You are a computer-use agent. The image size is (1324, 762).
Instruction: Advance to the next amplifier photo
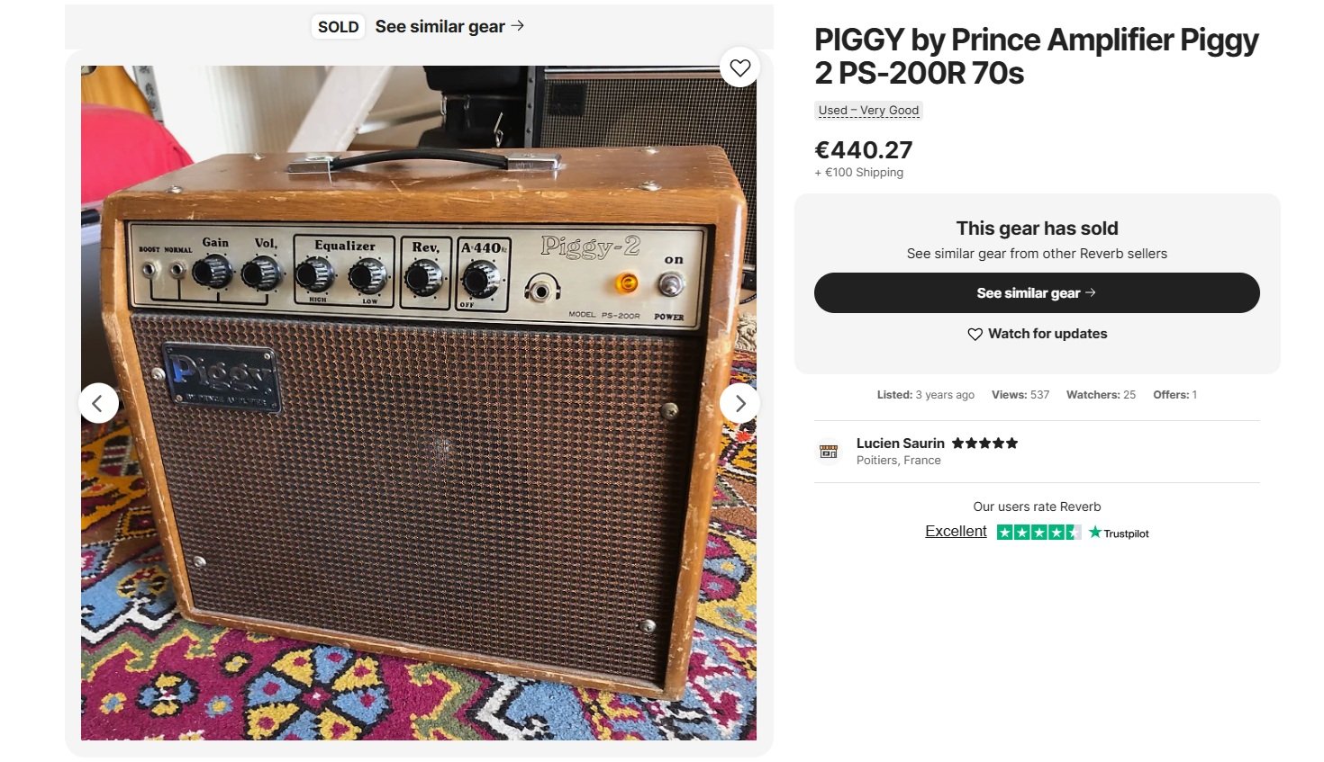click(739, 403)
